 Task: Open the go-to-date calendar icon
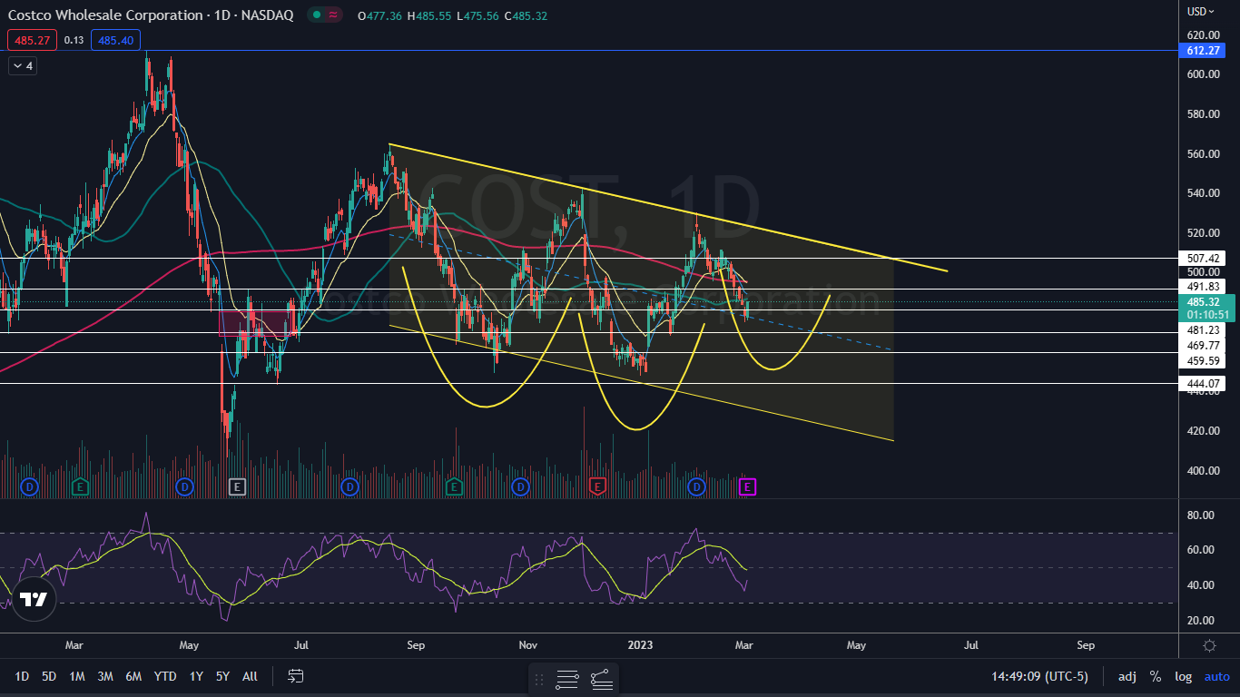[x=295, y=676]
